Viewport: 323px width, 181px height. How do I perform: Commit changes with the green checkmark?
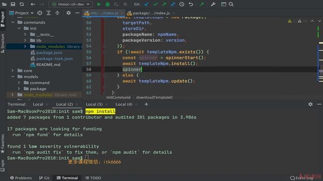tap(155, 4)
